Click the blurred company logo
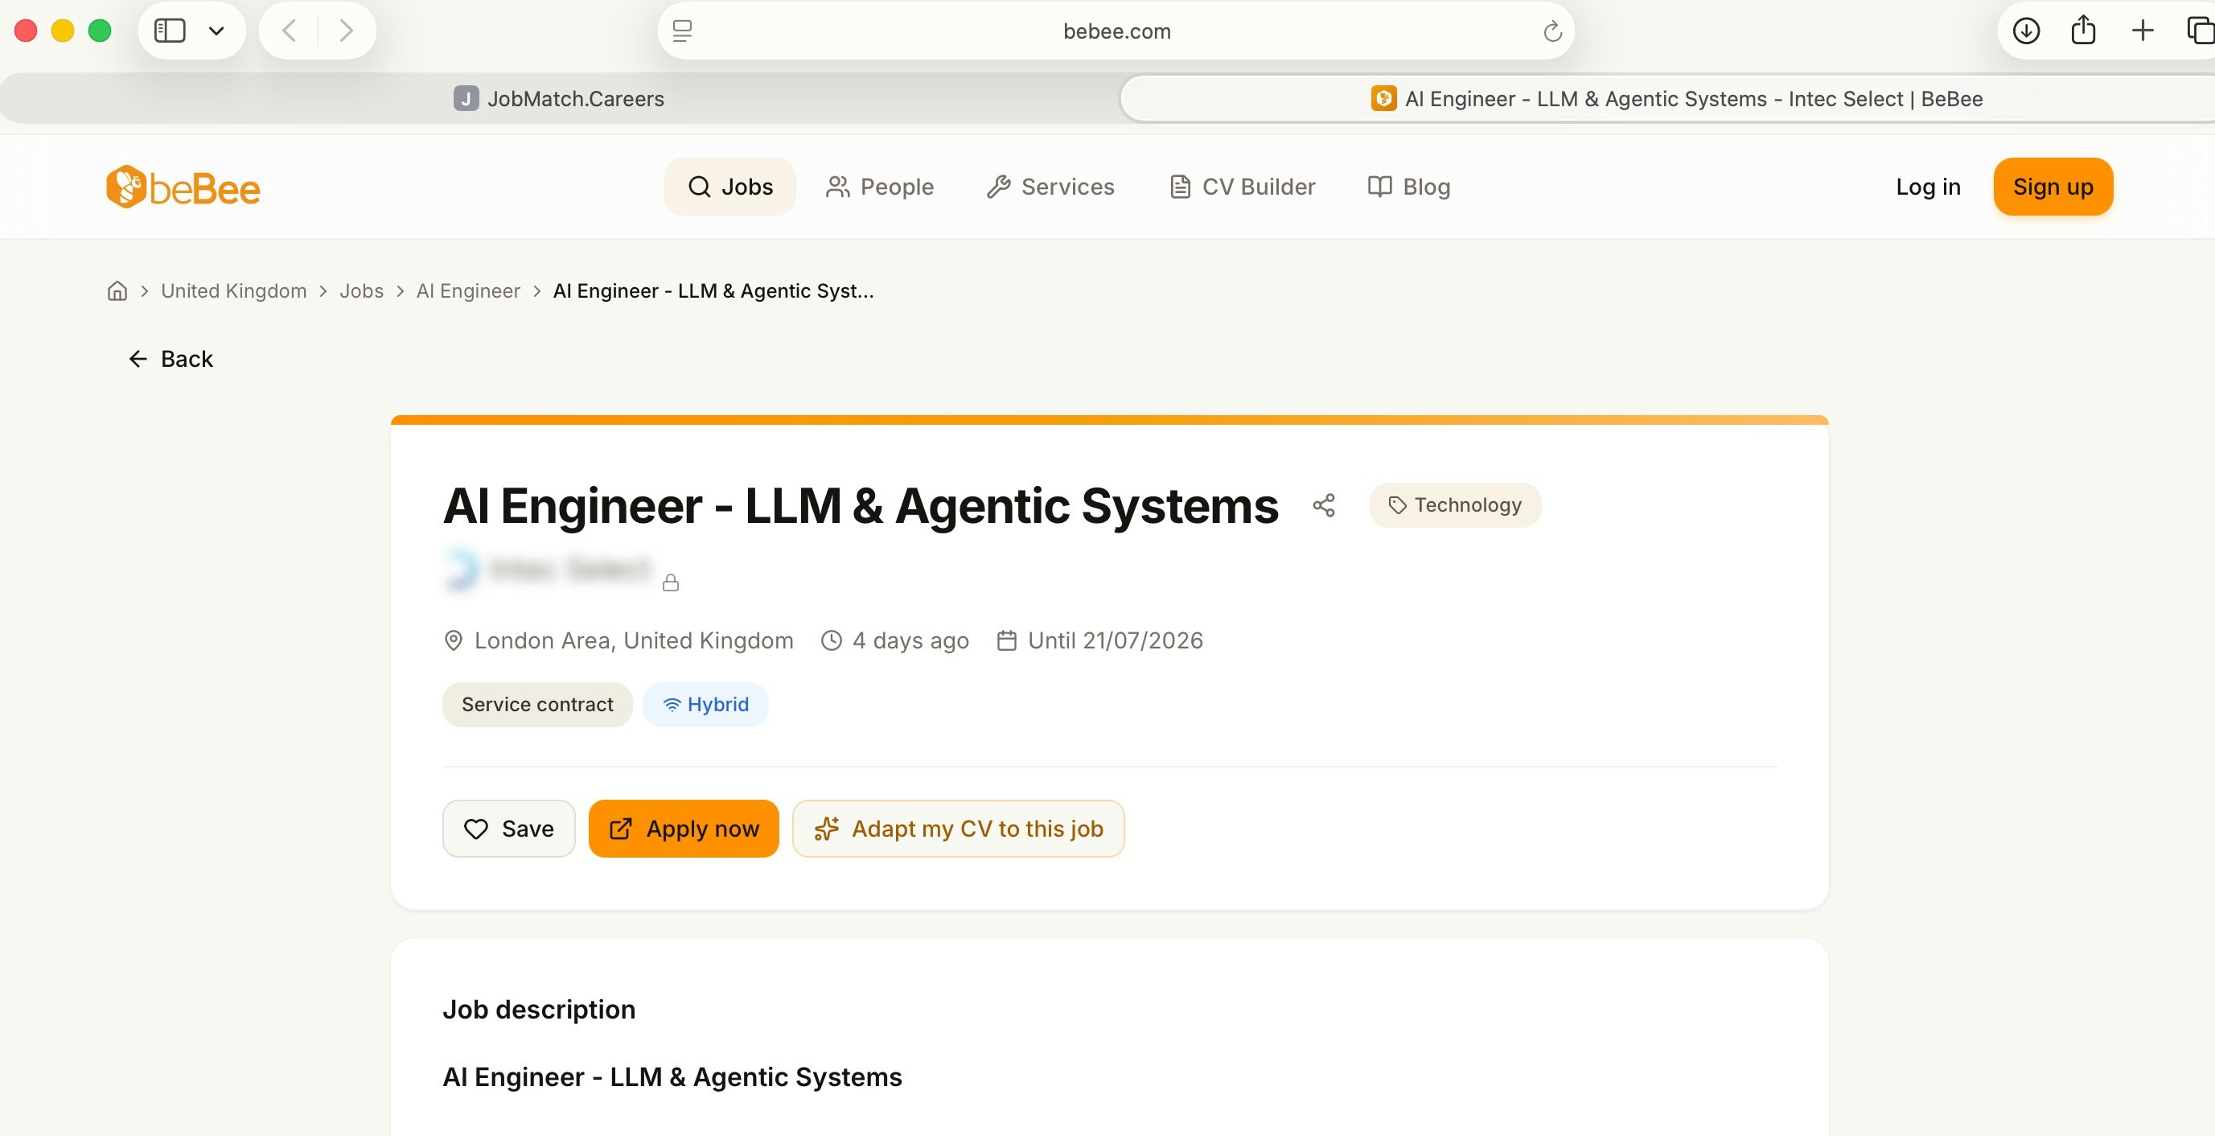This screenshot has width=2215, height=1136. [461, 569]
